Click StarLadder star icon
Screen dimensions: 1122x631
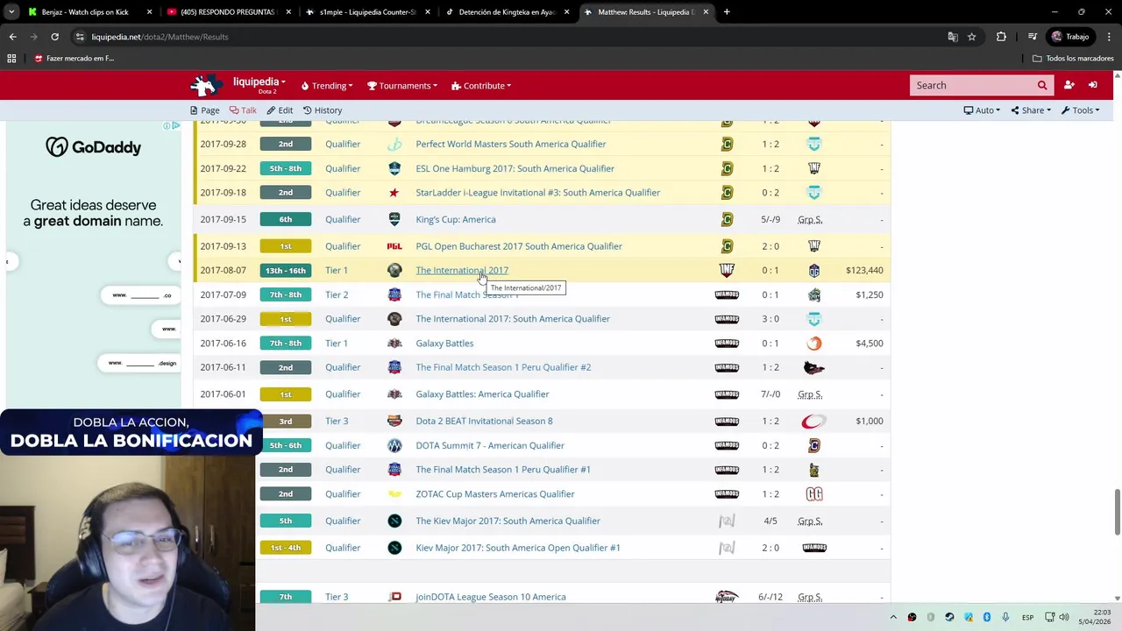tap(394, 193)
